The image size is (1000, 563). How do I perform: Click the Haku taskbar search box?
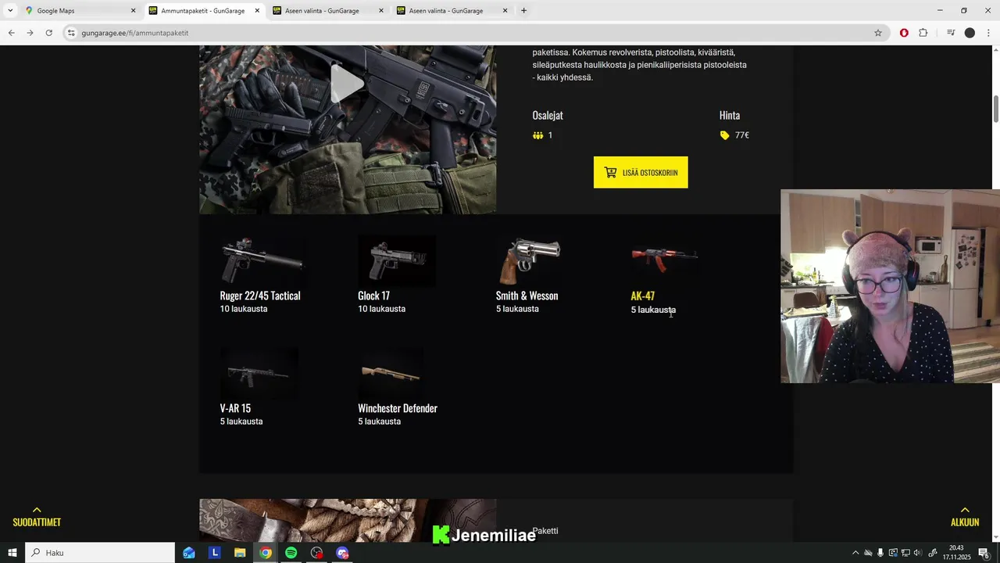100,553
